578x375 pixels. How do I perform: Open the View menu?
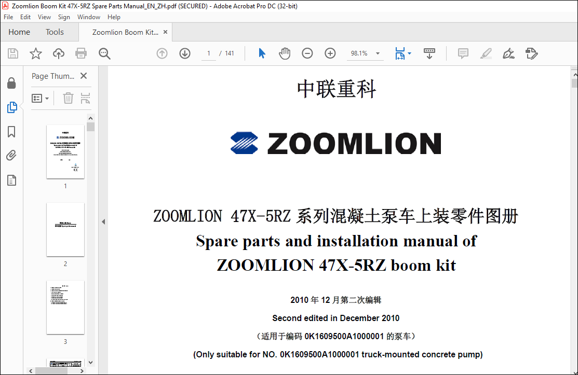[x=44, y=17]
